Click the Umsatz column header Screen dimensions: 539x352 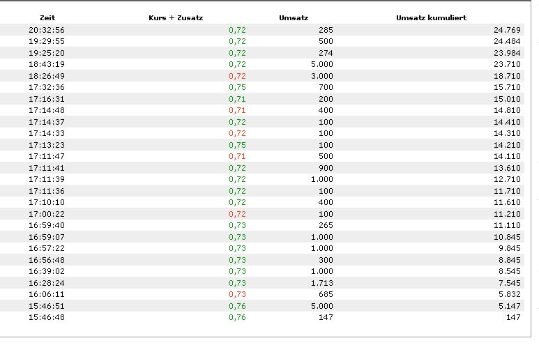(x=294, y=17)
